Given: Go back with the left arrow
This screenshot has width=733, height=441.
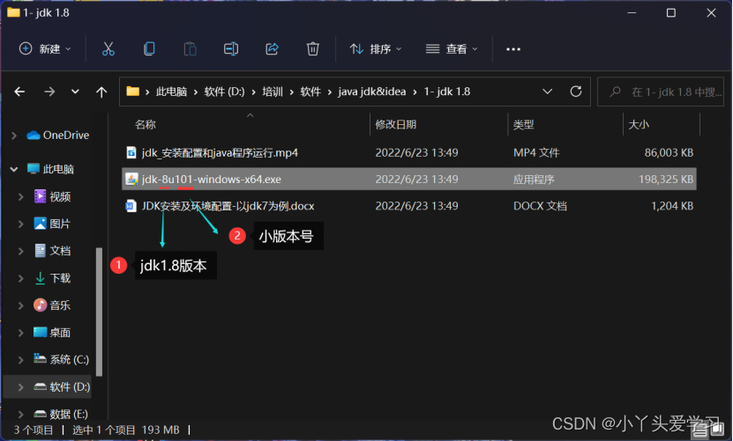Looking at the screenshot, I should (19, 92).
